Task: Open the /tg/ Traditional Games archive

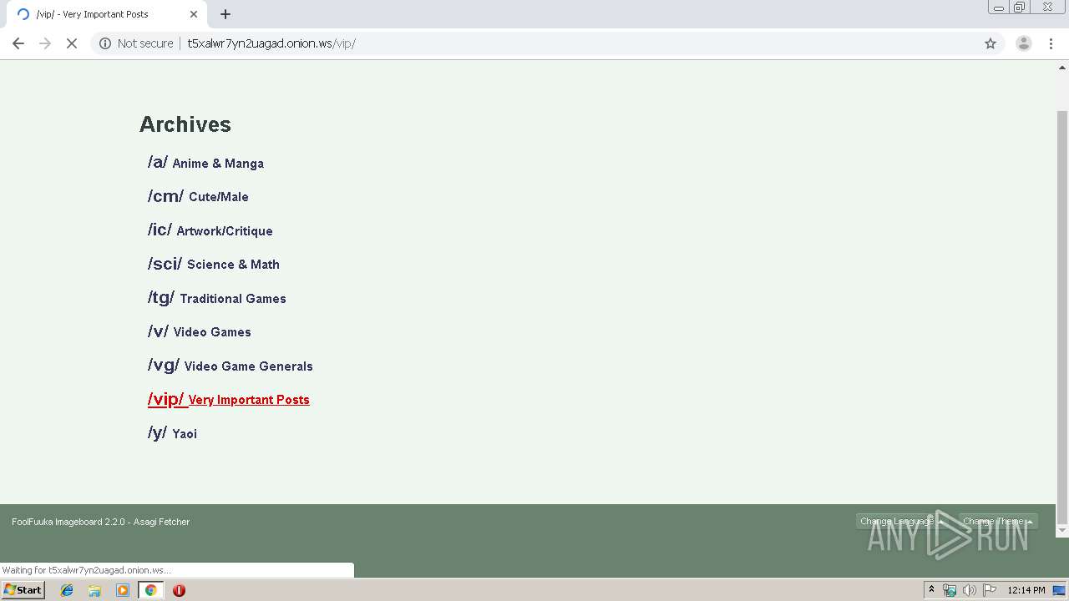Action: [217, 298]
